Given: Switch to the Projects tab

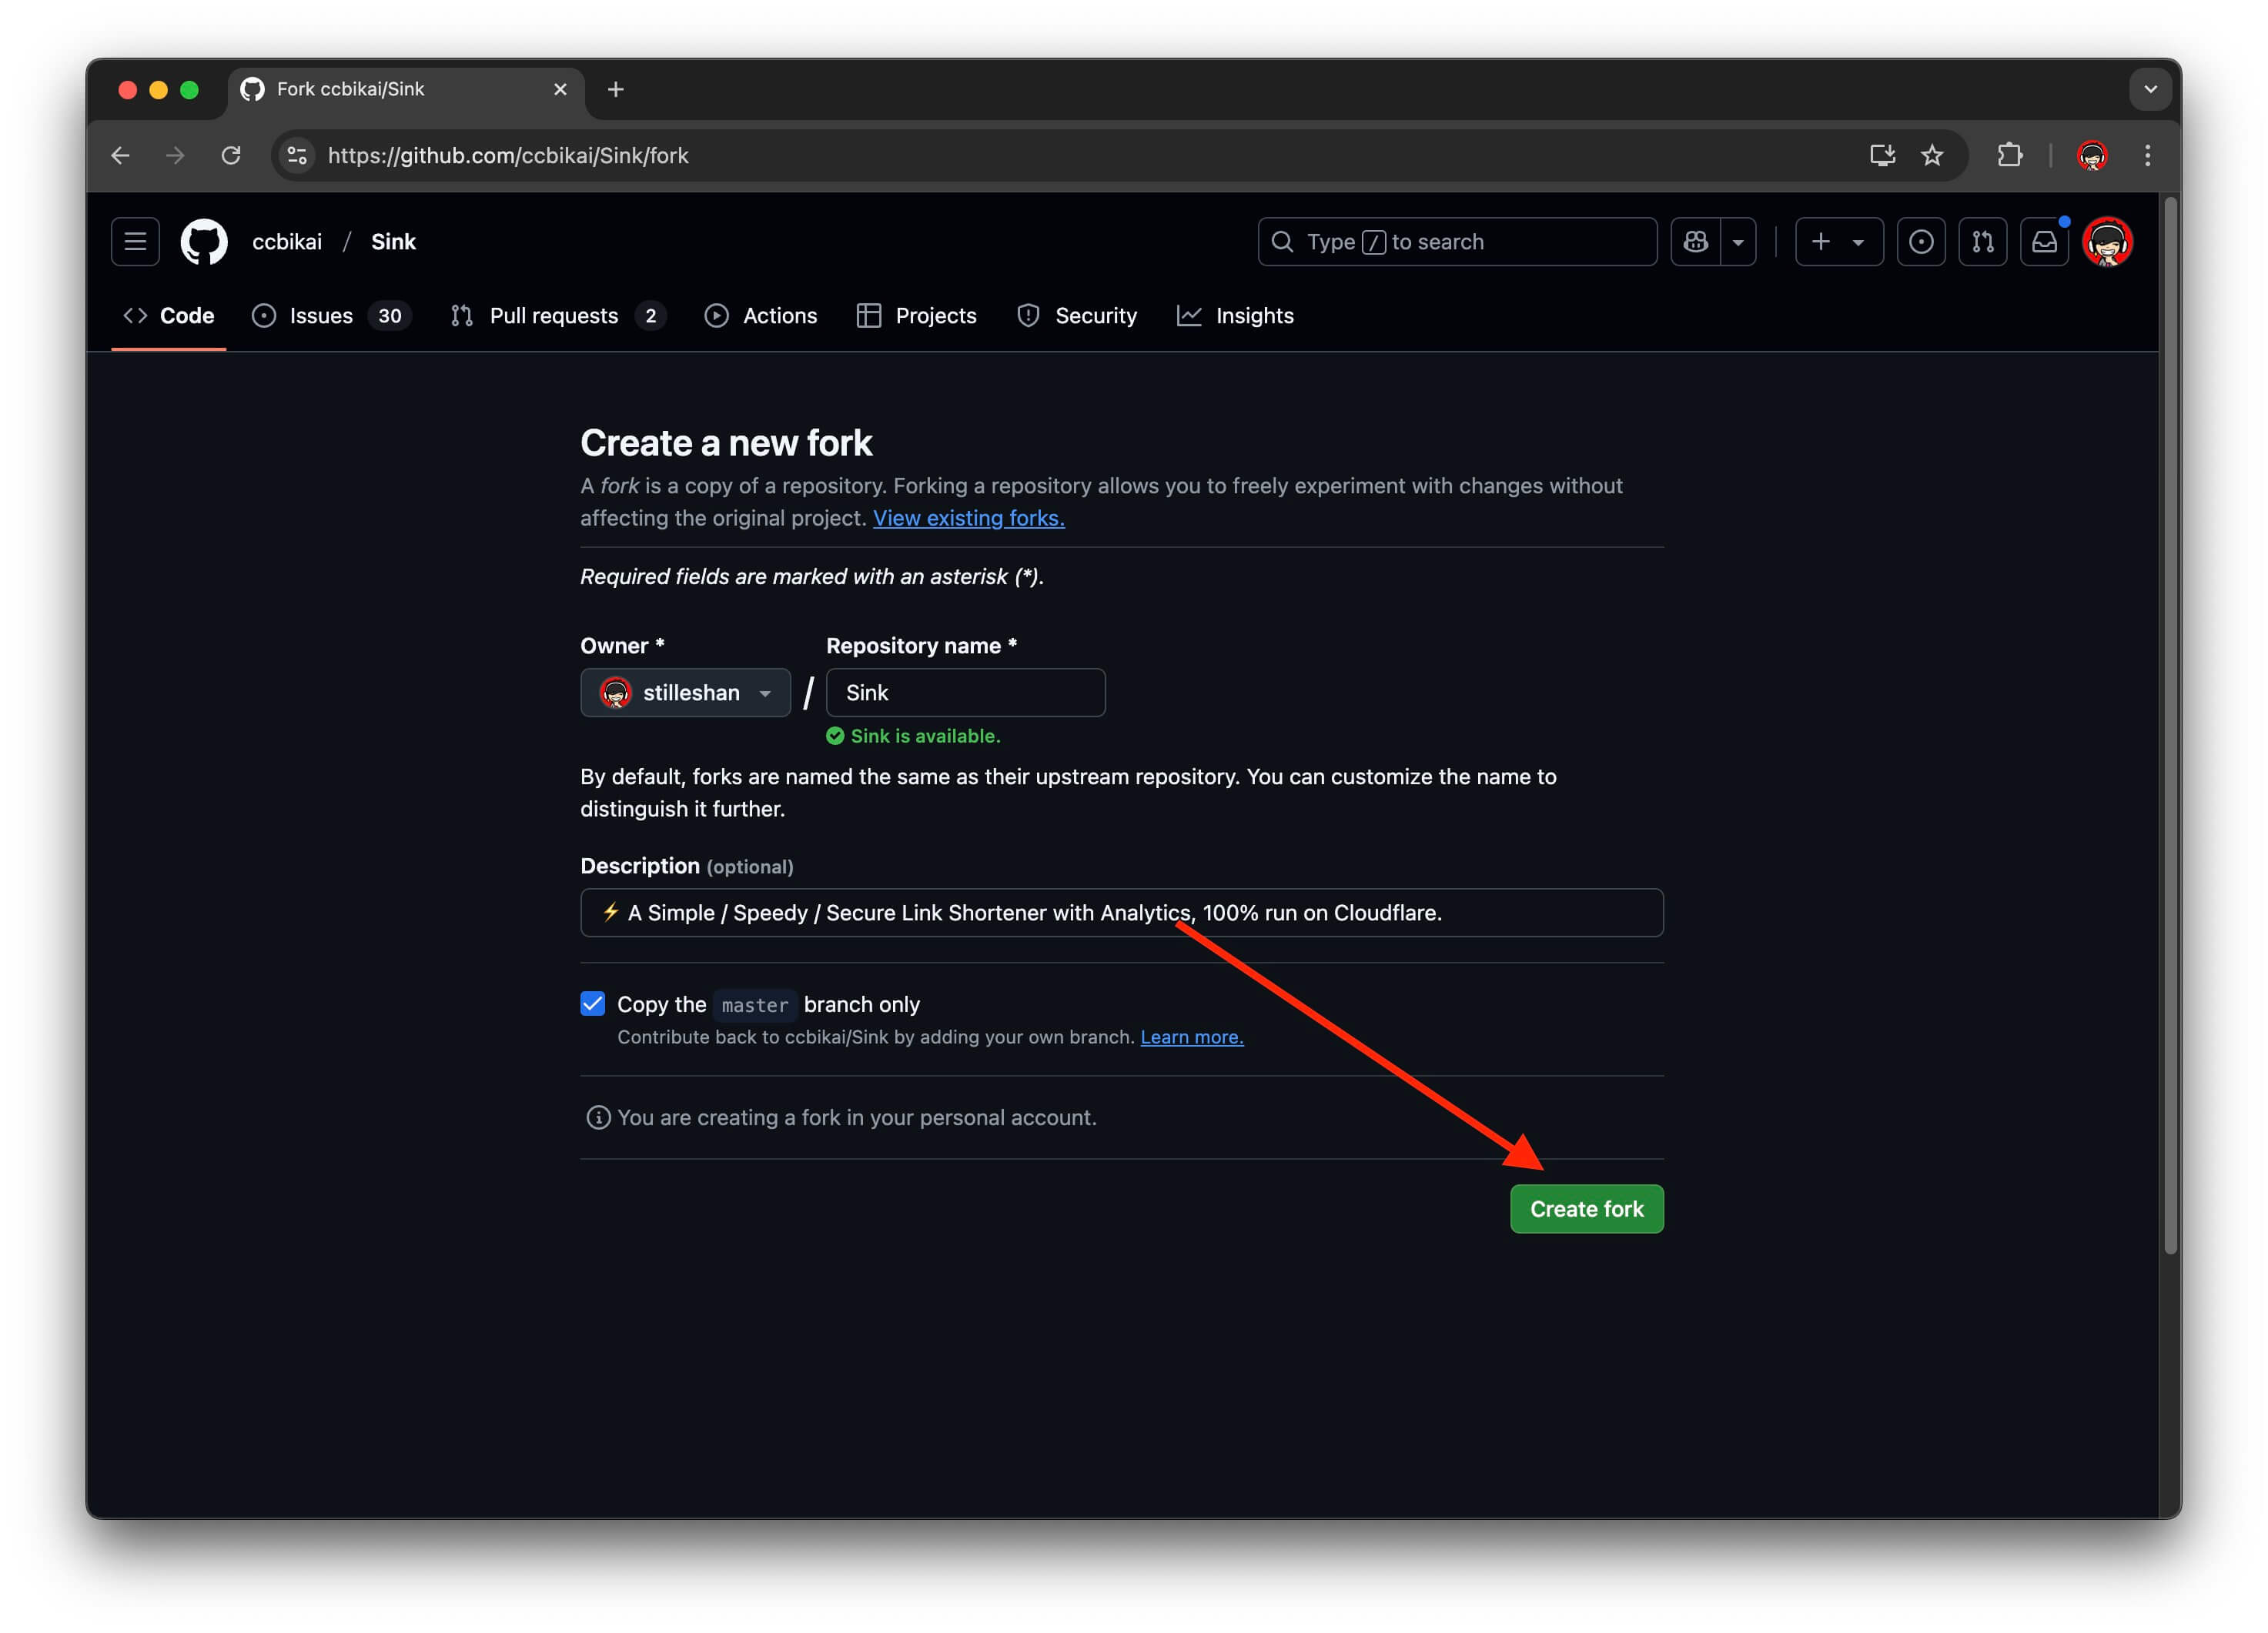Looking at the screenshot, I should (916, 316).
